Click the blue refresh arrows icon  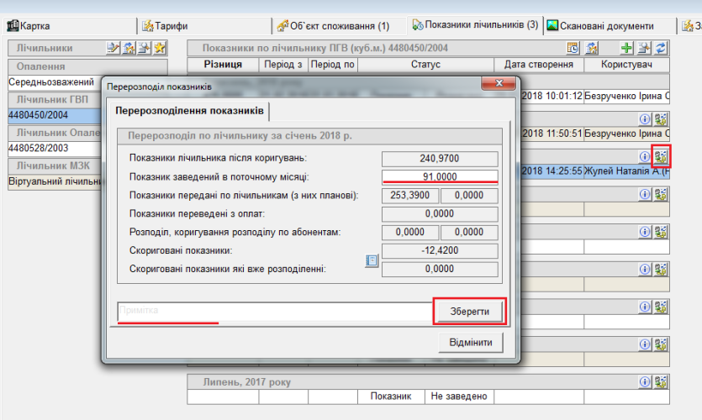pos(661,49)
